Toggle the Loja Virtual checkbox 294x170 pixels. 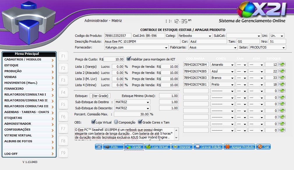[x=93, y=122]
